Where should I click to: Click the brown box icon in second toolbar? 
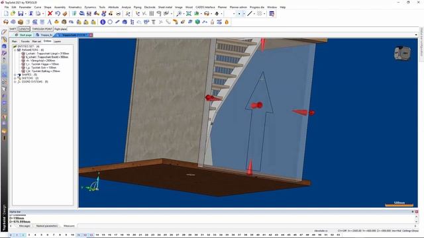(x=21, y=22)
